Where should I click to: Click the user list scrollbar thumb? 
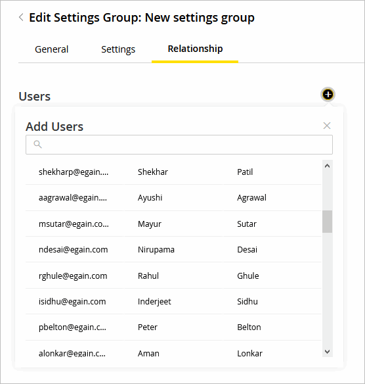[327, 222]
